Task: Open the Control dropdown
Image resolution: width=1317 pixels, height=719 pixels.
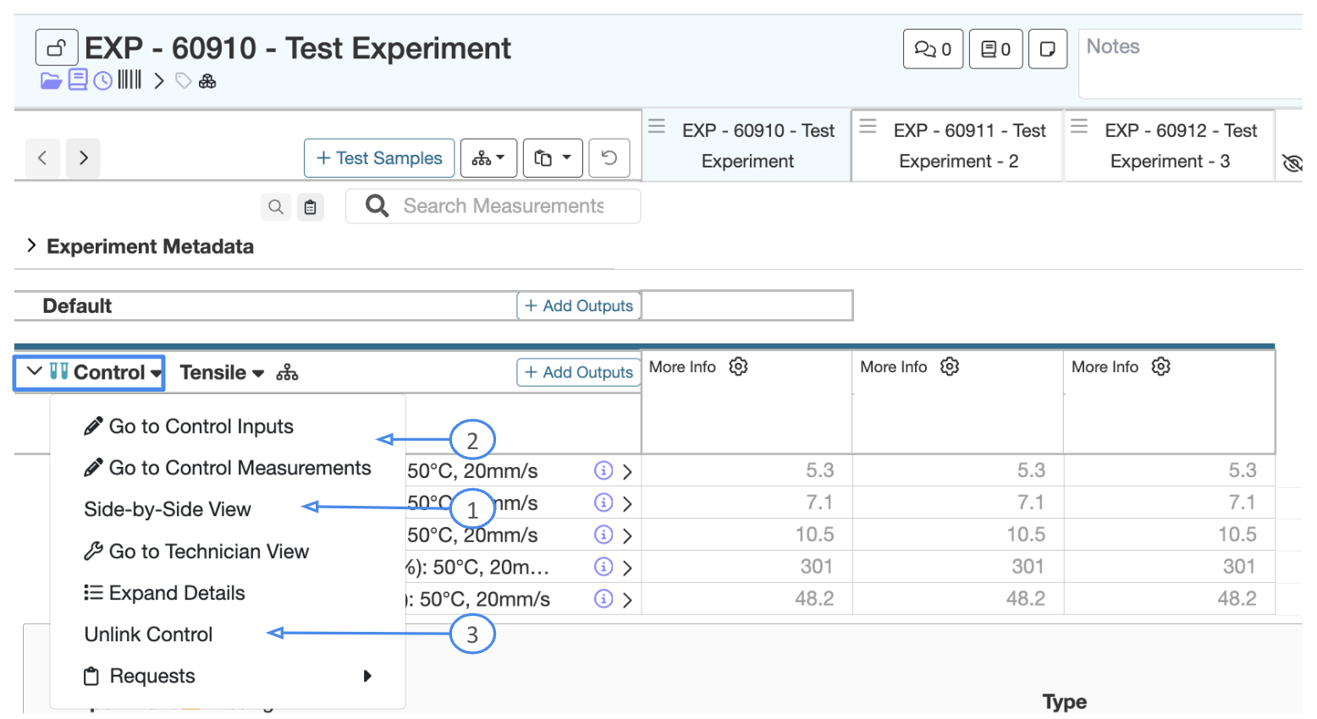Action: pos(89,372)
